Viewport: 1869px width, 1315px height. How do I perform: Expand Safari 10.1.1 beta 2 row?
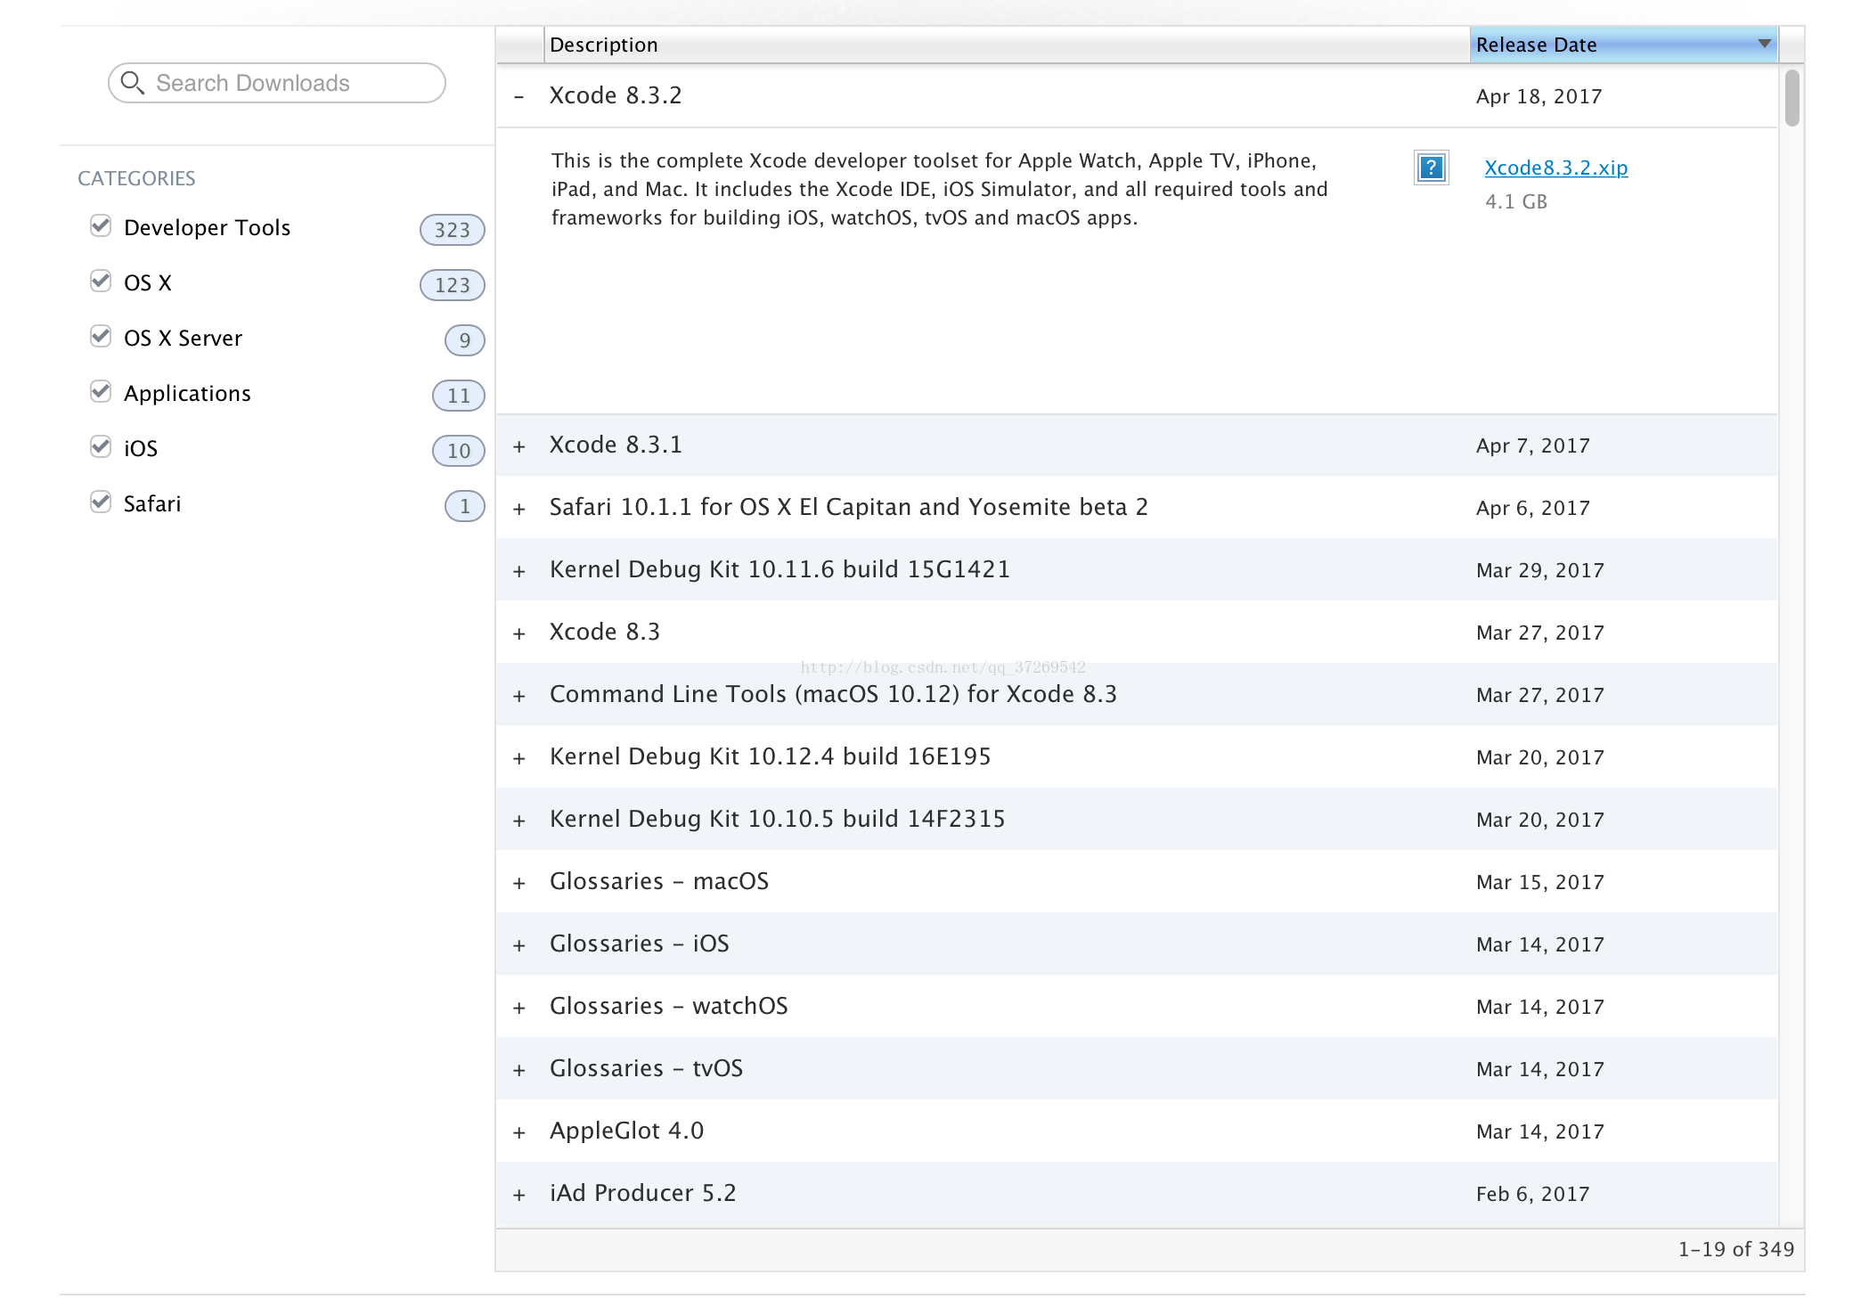[519, 509]
